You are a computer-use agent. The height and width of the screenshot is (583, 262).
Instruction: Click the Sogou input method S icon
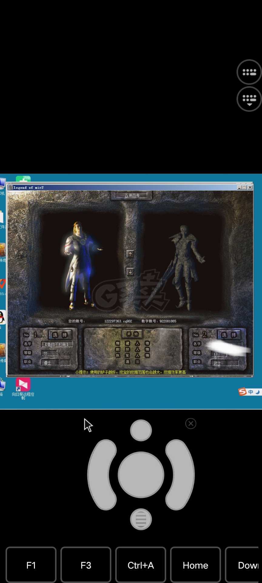pos(242,392)
